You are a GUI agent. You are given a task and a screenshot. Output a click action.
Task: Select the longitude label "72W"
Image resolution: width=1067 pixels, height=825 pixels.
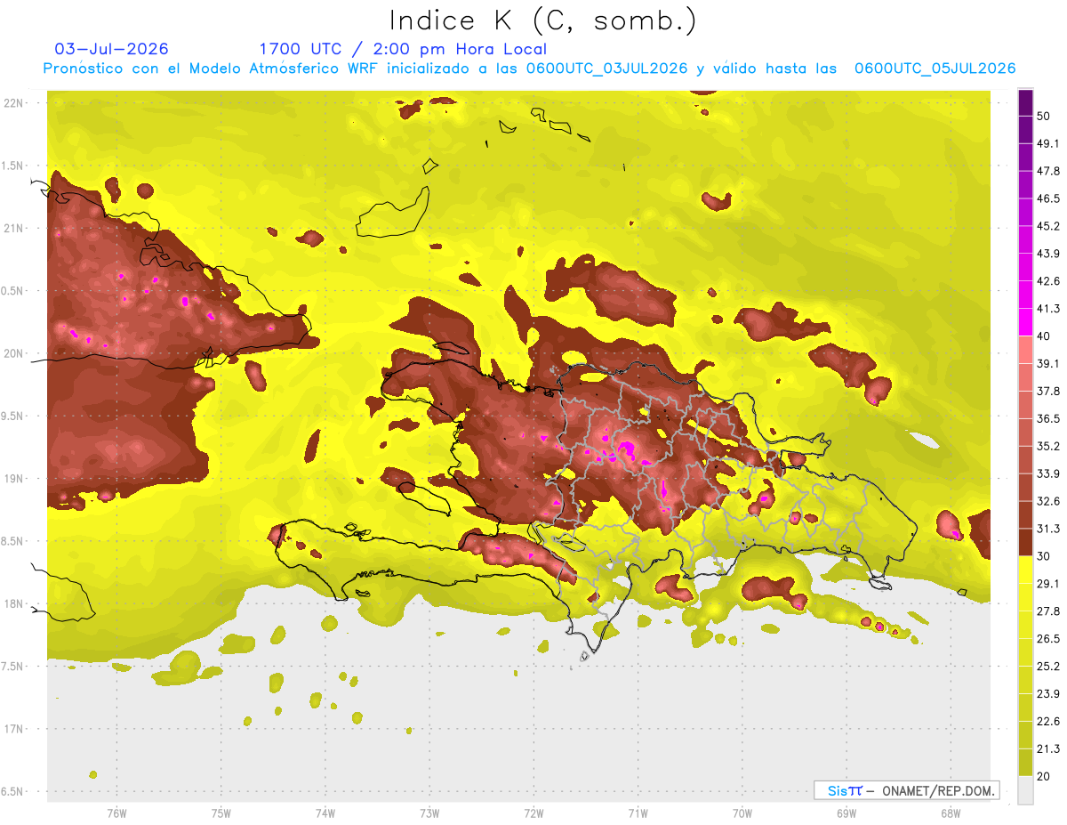pyautogui.click(x=533, y=813)
